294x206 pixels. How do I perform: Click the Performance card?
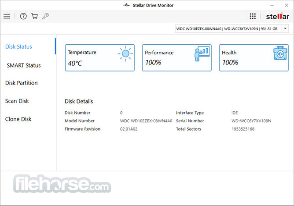[177, 58]
